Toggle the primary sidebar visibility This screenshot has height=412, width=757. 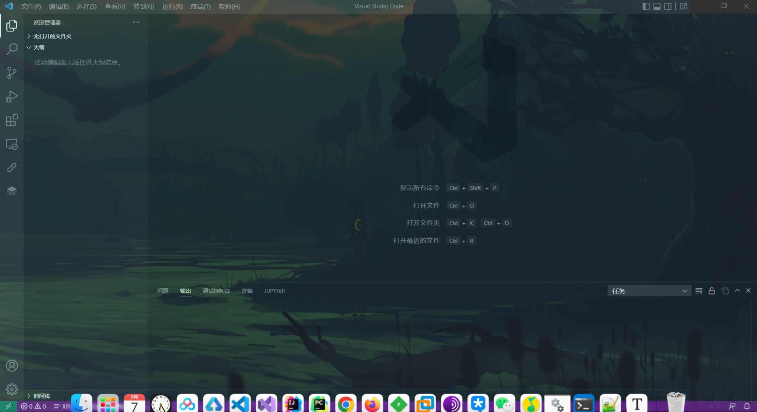click(645, 6)
